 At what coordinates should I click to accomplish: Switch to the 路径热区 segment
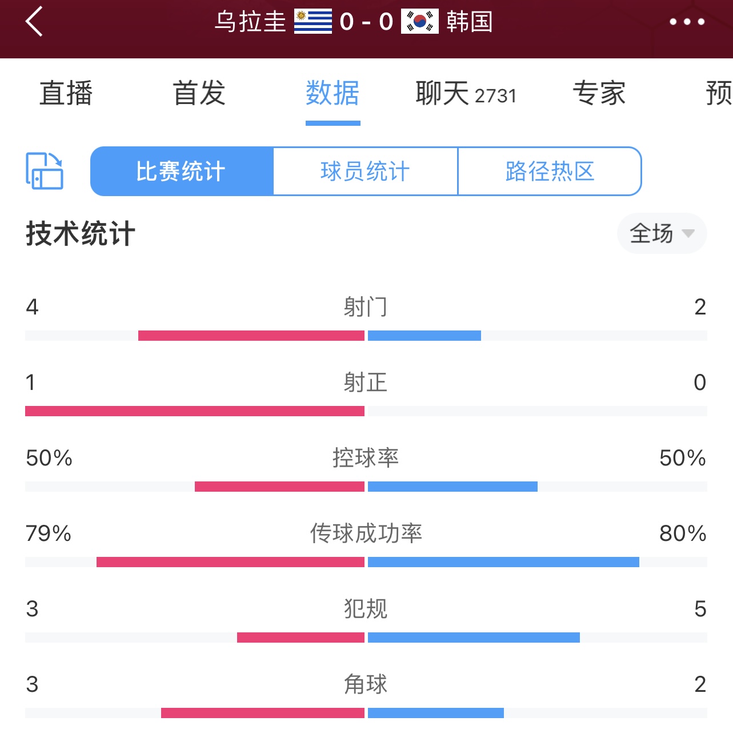tap(550, 172)
